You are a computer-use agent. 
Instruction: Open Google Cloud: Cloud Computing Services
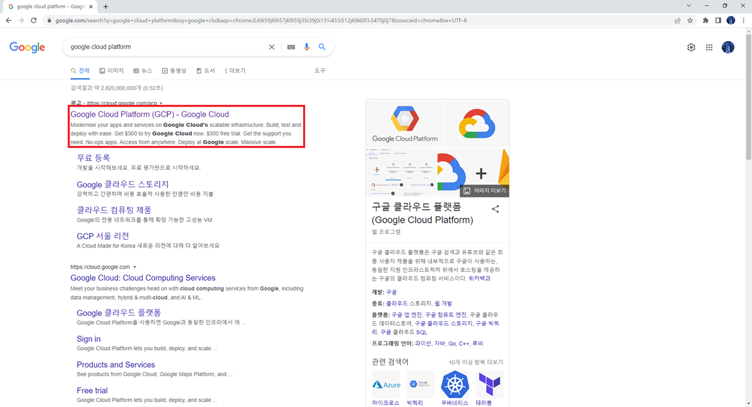click(x=143, y=278)
